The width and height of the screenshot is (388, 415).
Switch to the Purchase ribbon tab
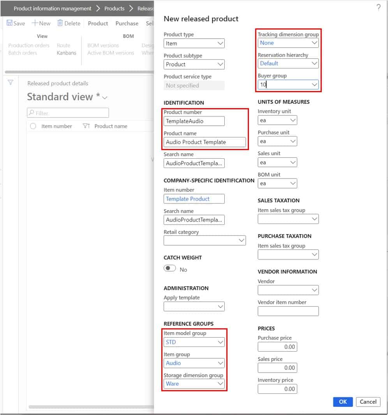(127, 23)
